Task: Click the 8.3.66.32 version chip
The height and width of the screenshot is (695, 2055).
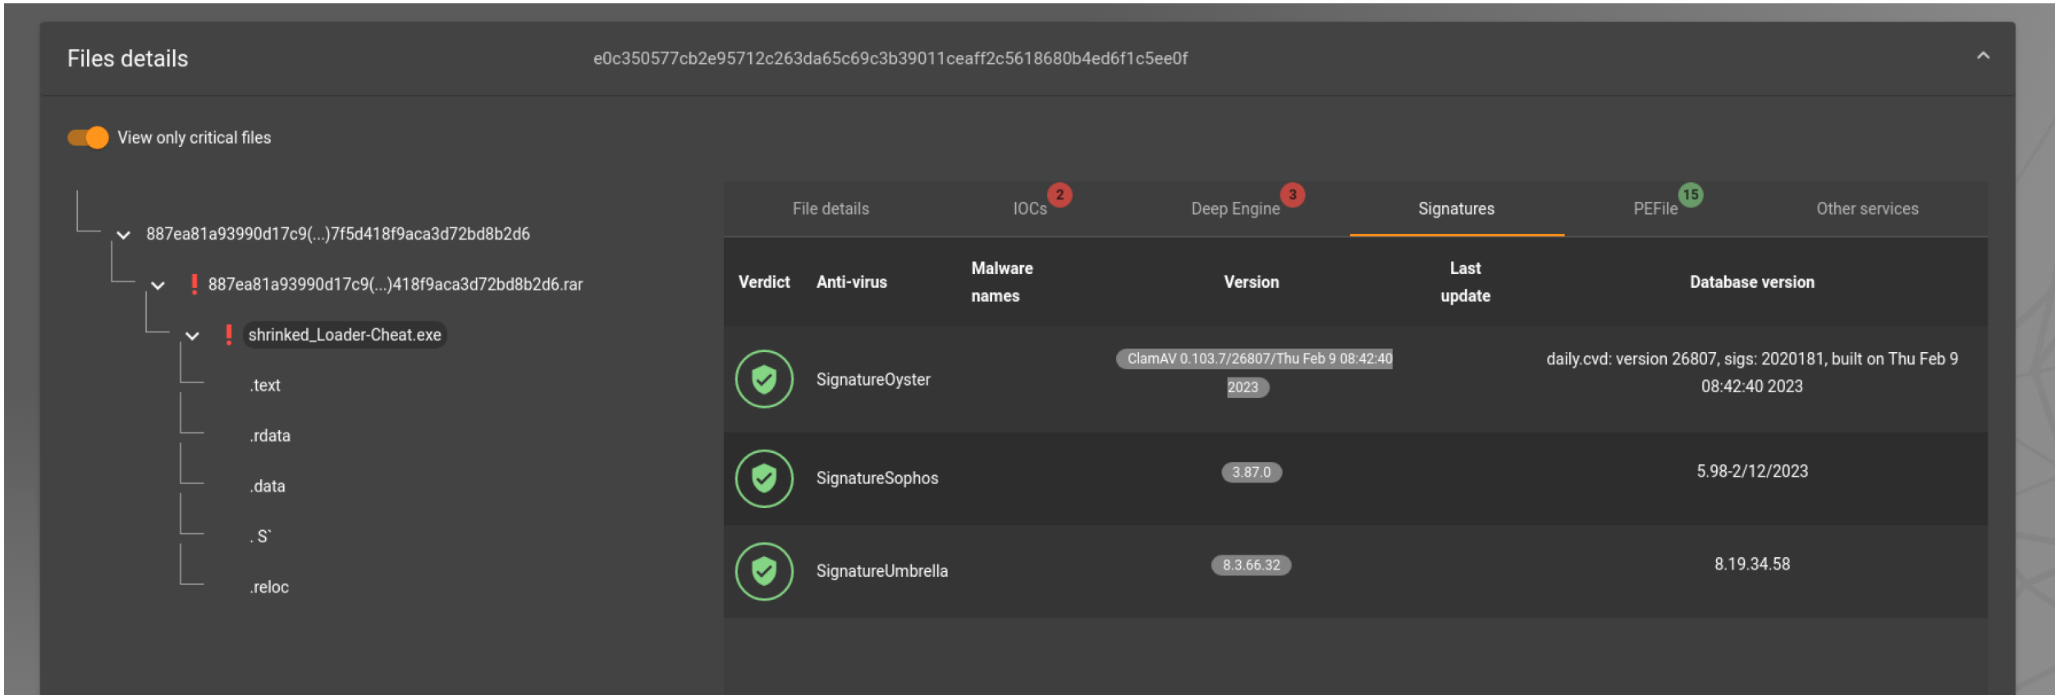Action: click(x=1252, y=565)
